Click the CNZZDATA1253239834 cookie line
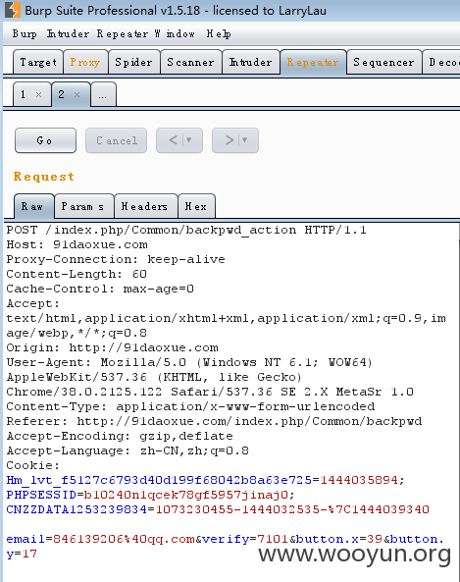 coord(218,509)
